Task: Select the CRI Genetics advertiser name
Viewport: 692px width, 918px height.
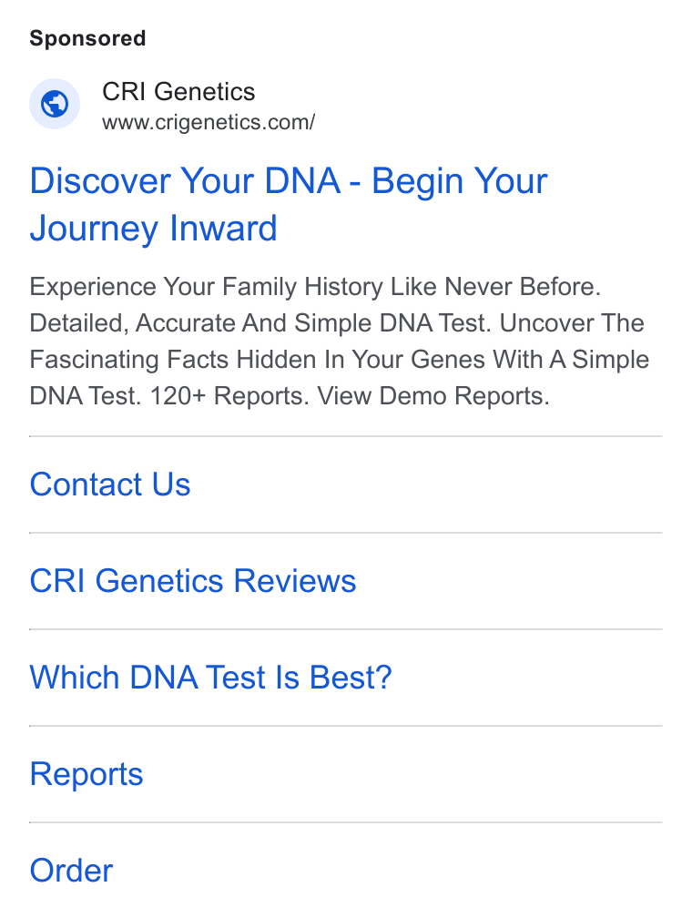Action: click(x=178, y=91)
